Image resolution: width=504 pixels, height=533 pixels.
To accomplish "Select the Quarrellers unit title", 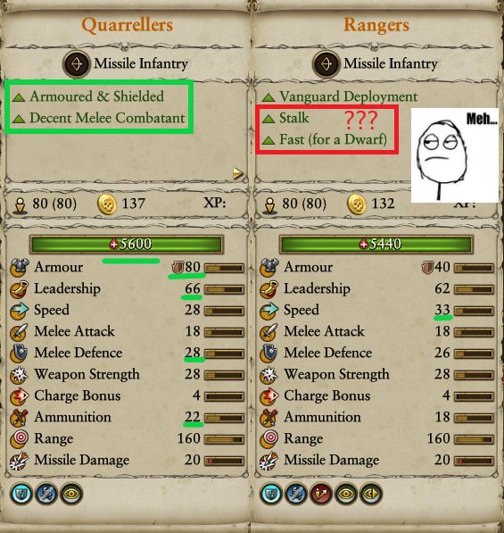I will pyautogui.click(x=127, y=25).
